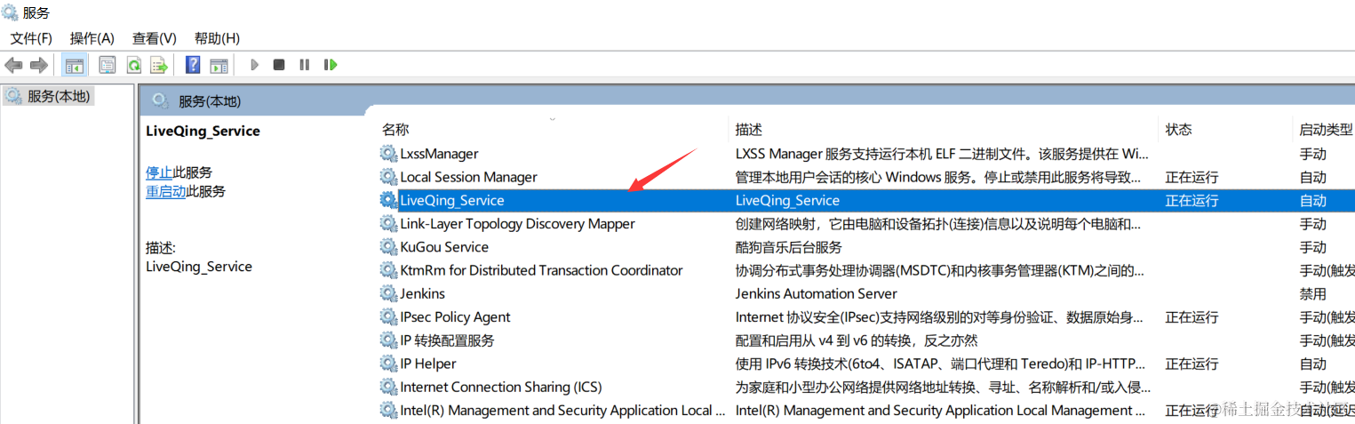Click the Back arrow in the toolbar

point(13,65)
